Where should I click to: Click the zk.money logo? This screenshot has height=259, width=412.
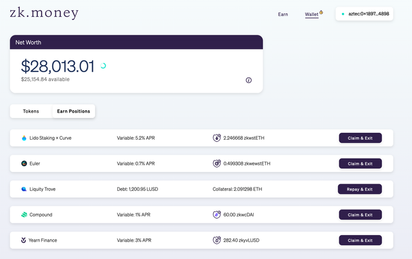pos(44,13)
